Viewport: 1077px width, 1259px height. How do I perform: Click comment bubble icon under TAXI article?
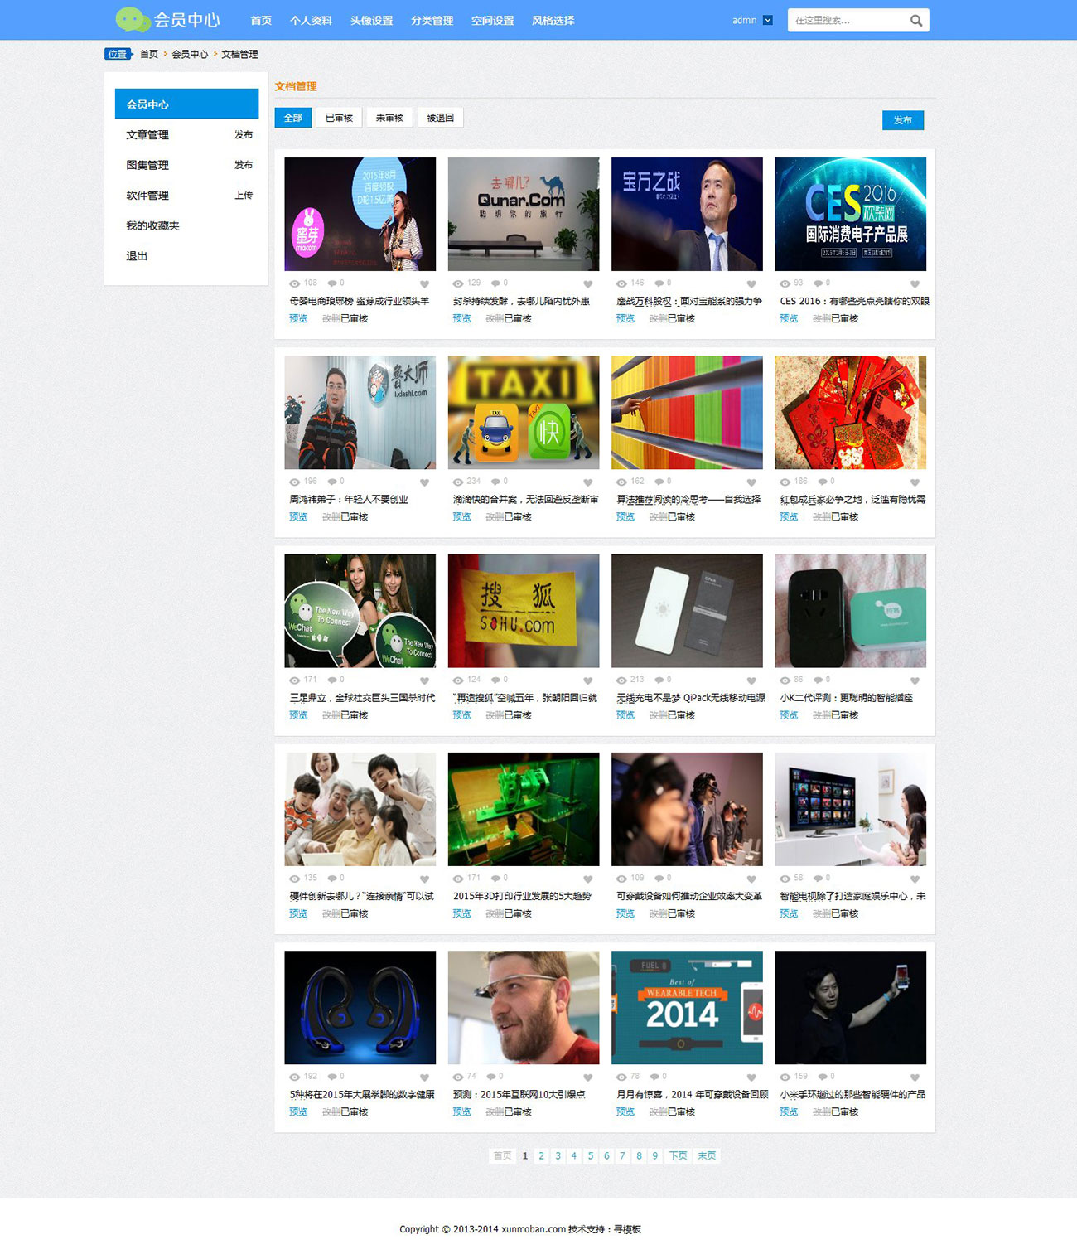(495, 482)
